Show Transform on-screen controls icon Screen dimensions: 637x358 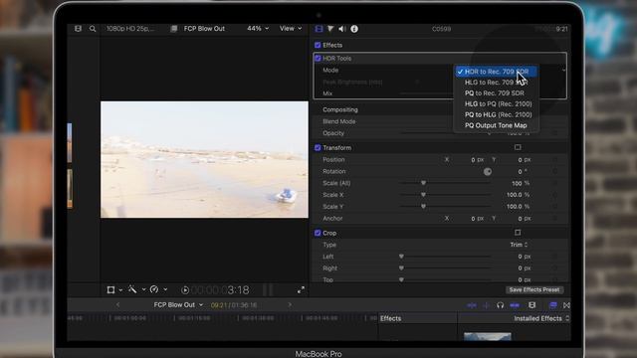click(x=518, y=147)
